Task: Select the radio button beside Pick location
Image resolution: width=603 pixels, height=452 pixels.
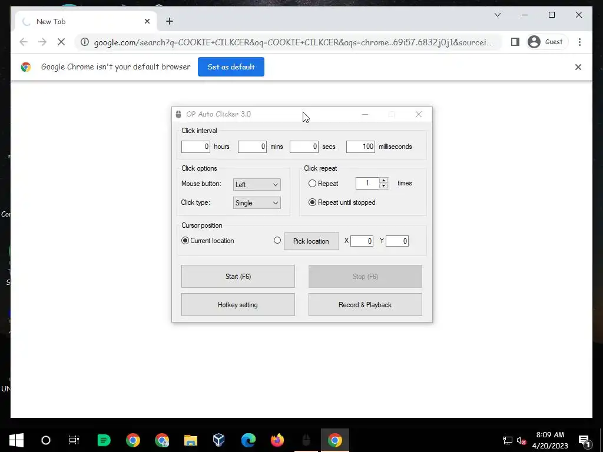Action: click(x=277, y=241)
